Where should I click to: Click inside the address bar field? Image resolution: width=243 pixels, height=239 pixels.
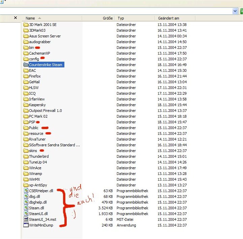(x=116, y=11)
